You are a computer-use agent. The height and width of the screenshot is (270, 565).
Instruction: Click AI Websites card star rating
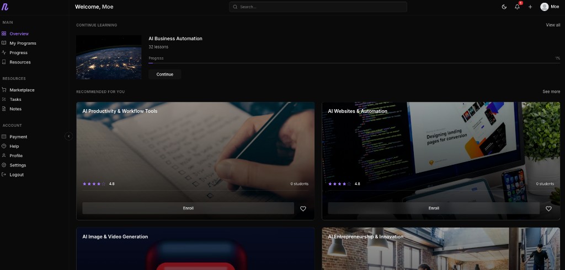339,183
